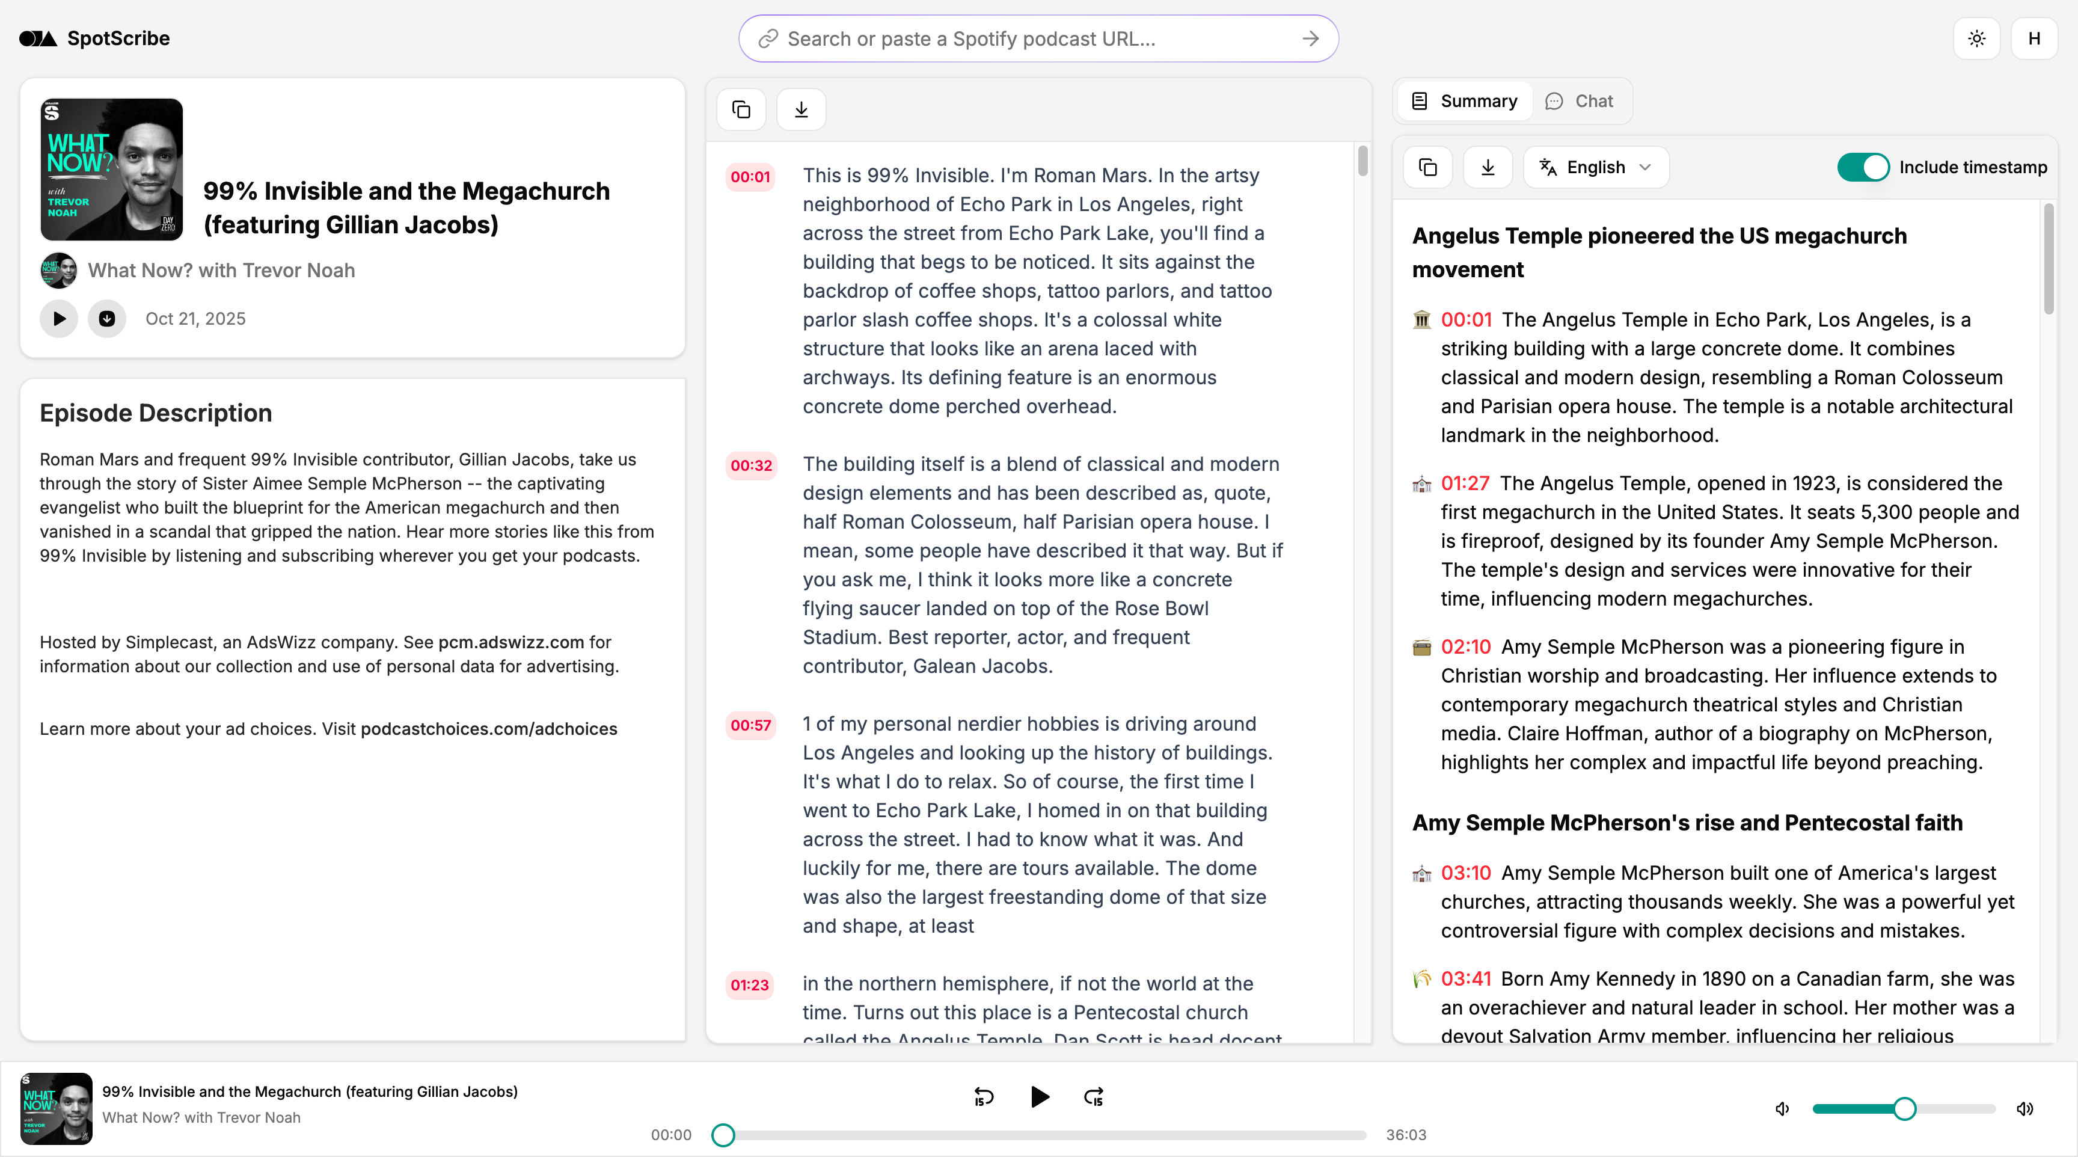Copy the summary text
2078x1157 pixels.
click(1427, 167)
